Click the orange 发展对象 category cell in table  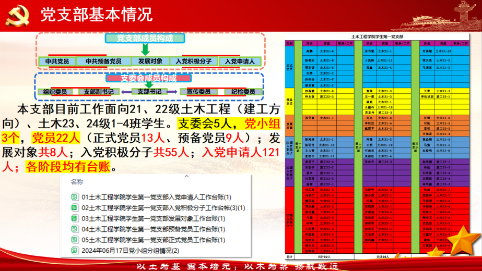click(290, 126)
